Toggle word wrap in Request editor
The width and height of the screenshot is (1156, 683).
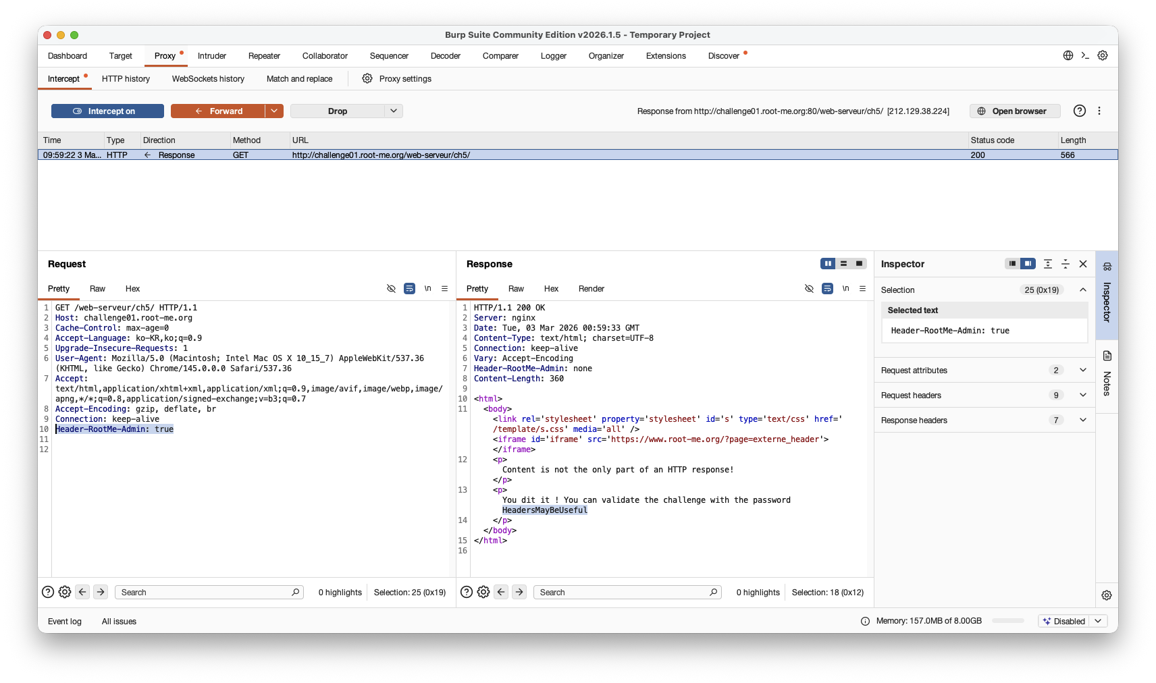409,288
